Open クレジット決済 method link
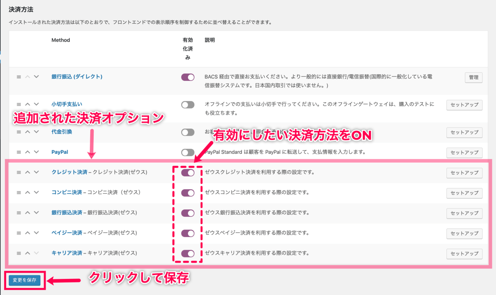Image resolution: width=496 pixels, height=295 pixels. [x=69, y=172]
